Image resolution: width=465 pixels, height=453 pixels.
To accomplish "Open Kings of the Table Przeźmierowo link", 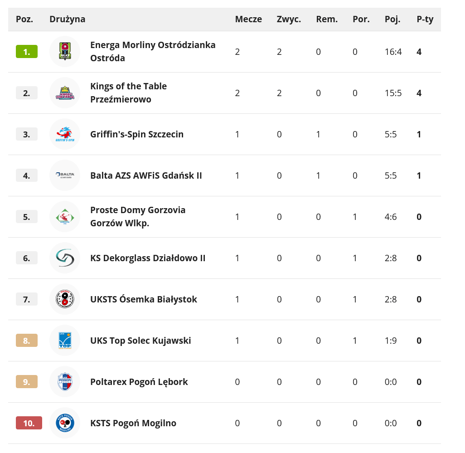I will 128,93.
